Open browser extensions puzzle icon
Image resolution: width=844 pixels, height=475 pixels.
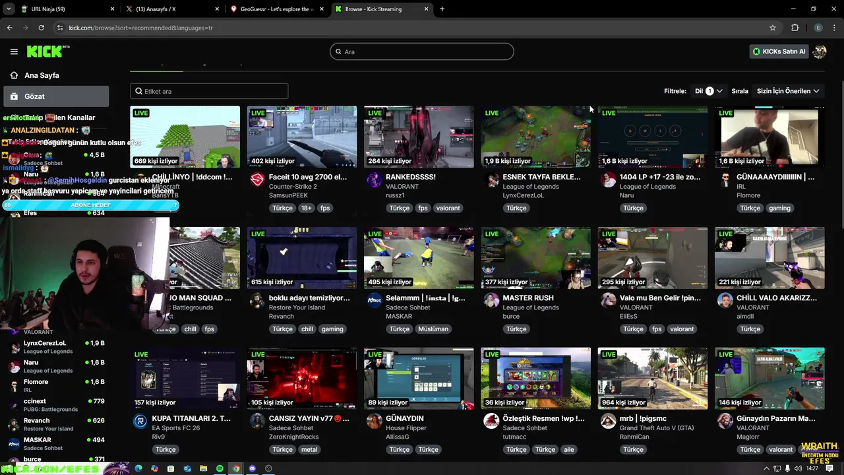[x=795, y=28]
